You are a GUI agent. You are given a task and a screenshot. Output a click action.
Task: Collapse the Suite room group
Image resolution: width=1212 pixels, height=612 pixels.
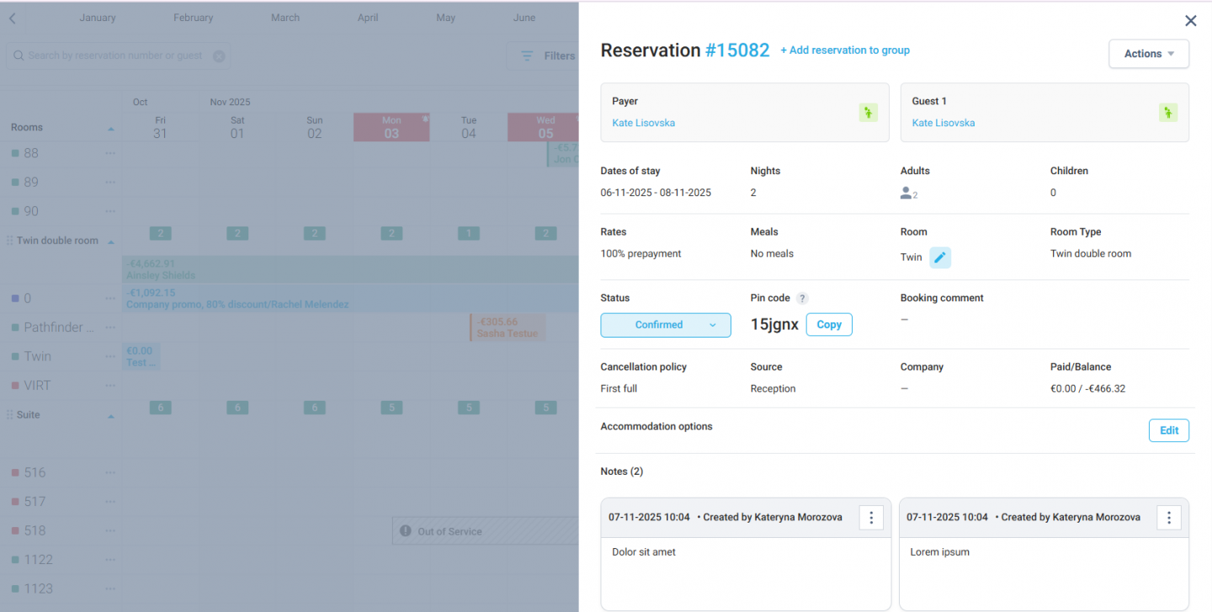tap(110, 414)
